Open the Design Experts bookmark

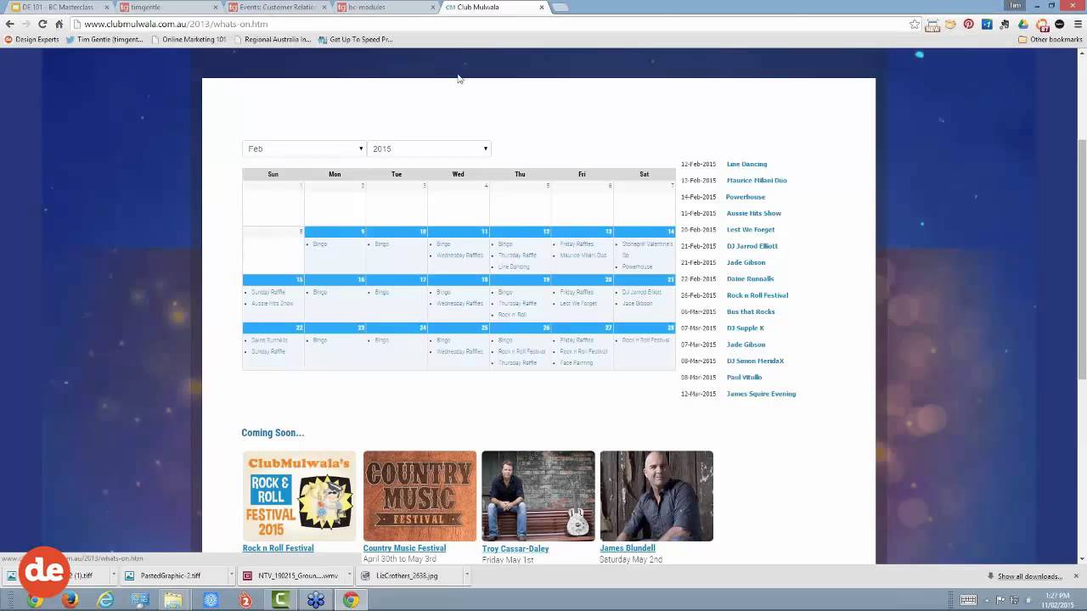point(32,39)
